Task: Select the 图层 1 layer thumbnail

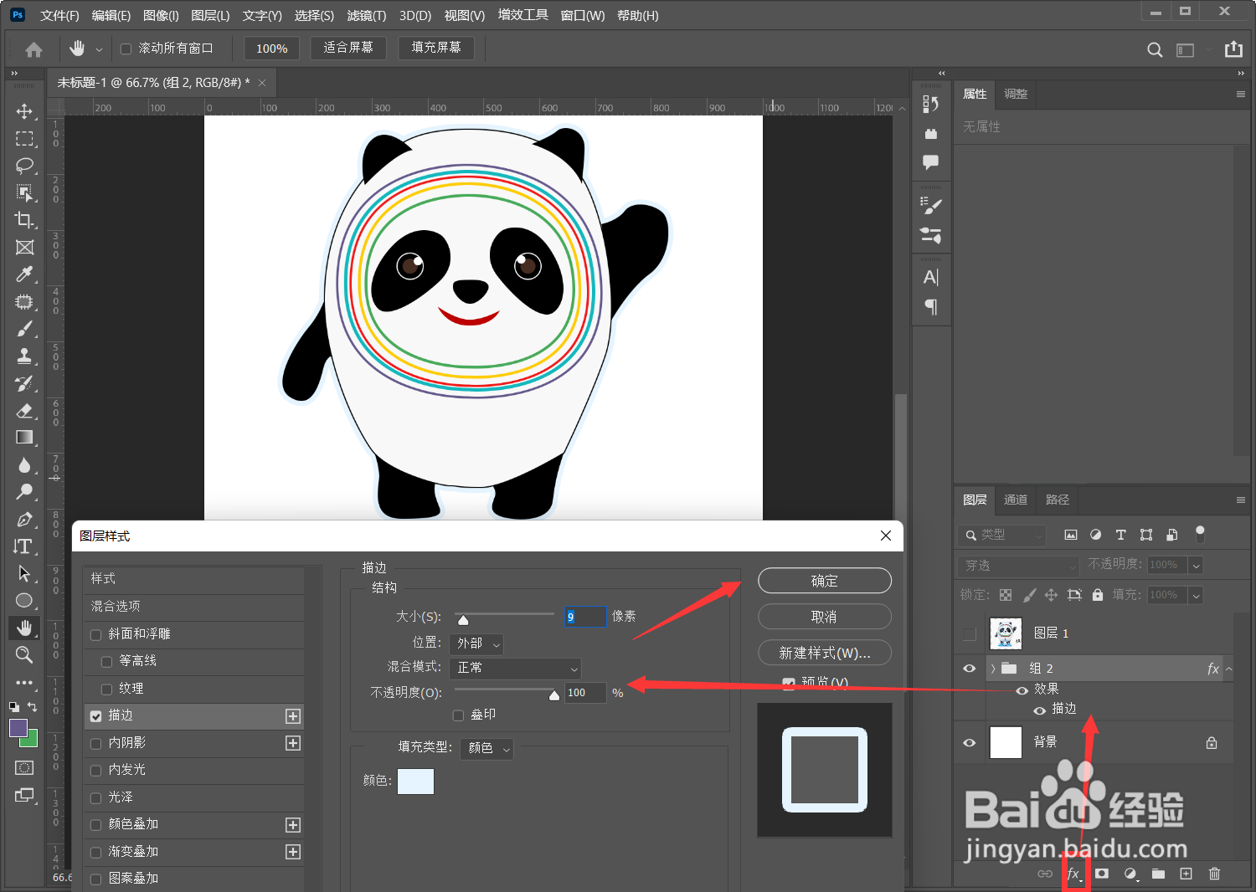Action: pyautogui.click(x=1006, y=634)
